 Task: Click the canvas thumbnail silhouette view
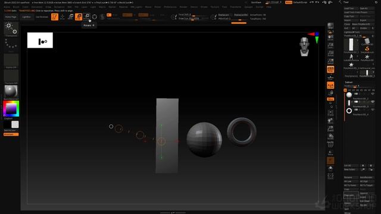pos(40,40)
